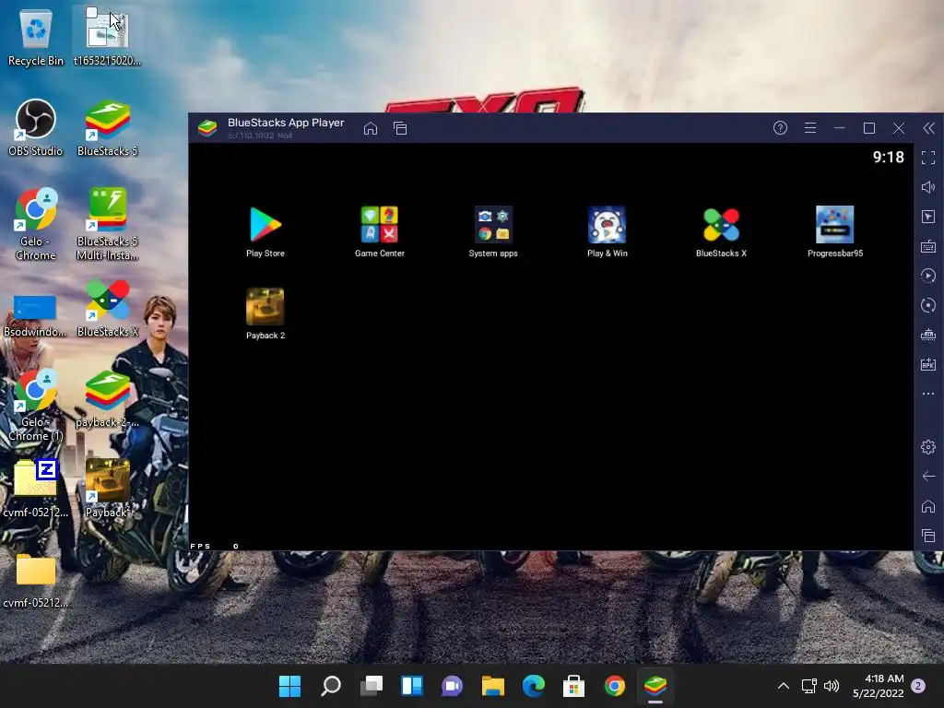This screenshot has height=708, width=944.
Task: Open keyboard controls icon in sidebar
Action: [928, 246]
